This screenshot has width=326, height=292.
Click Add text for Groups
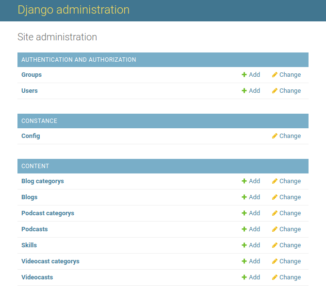coord(255,74)
